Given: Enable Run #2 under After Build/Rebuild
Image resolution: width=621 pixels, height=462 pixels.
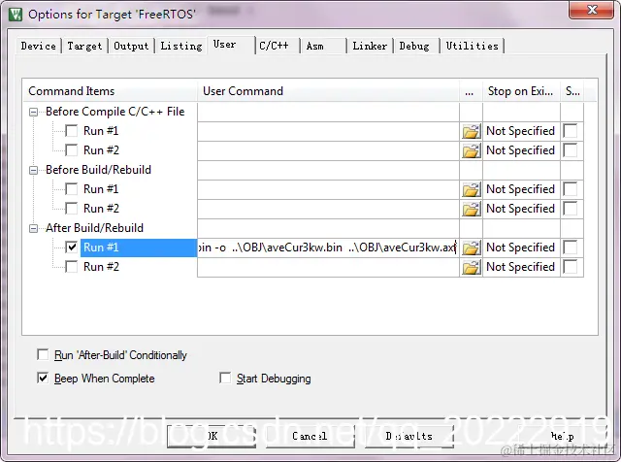Looking at the screenshot, I should [x=71, y=267].
